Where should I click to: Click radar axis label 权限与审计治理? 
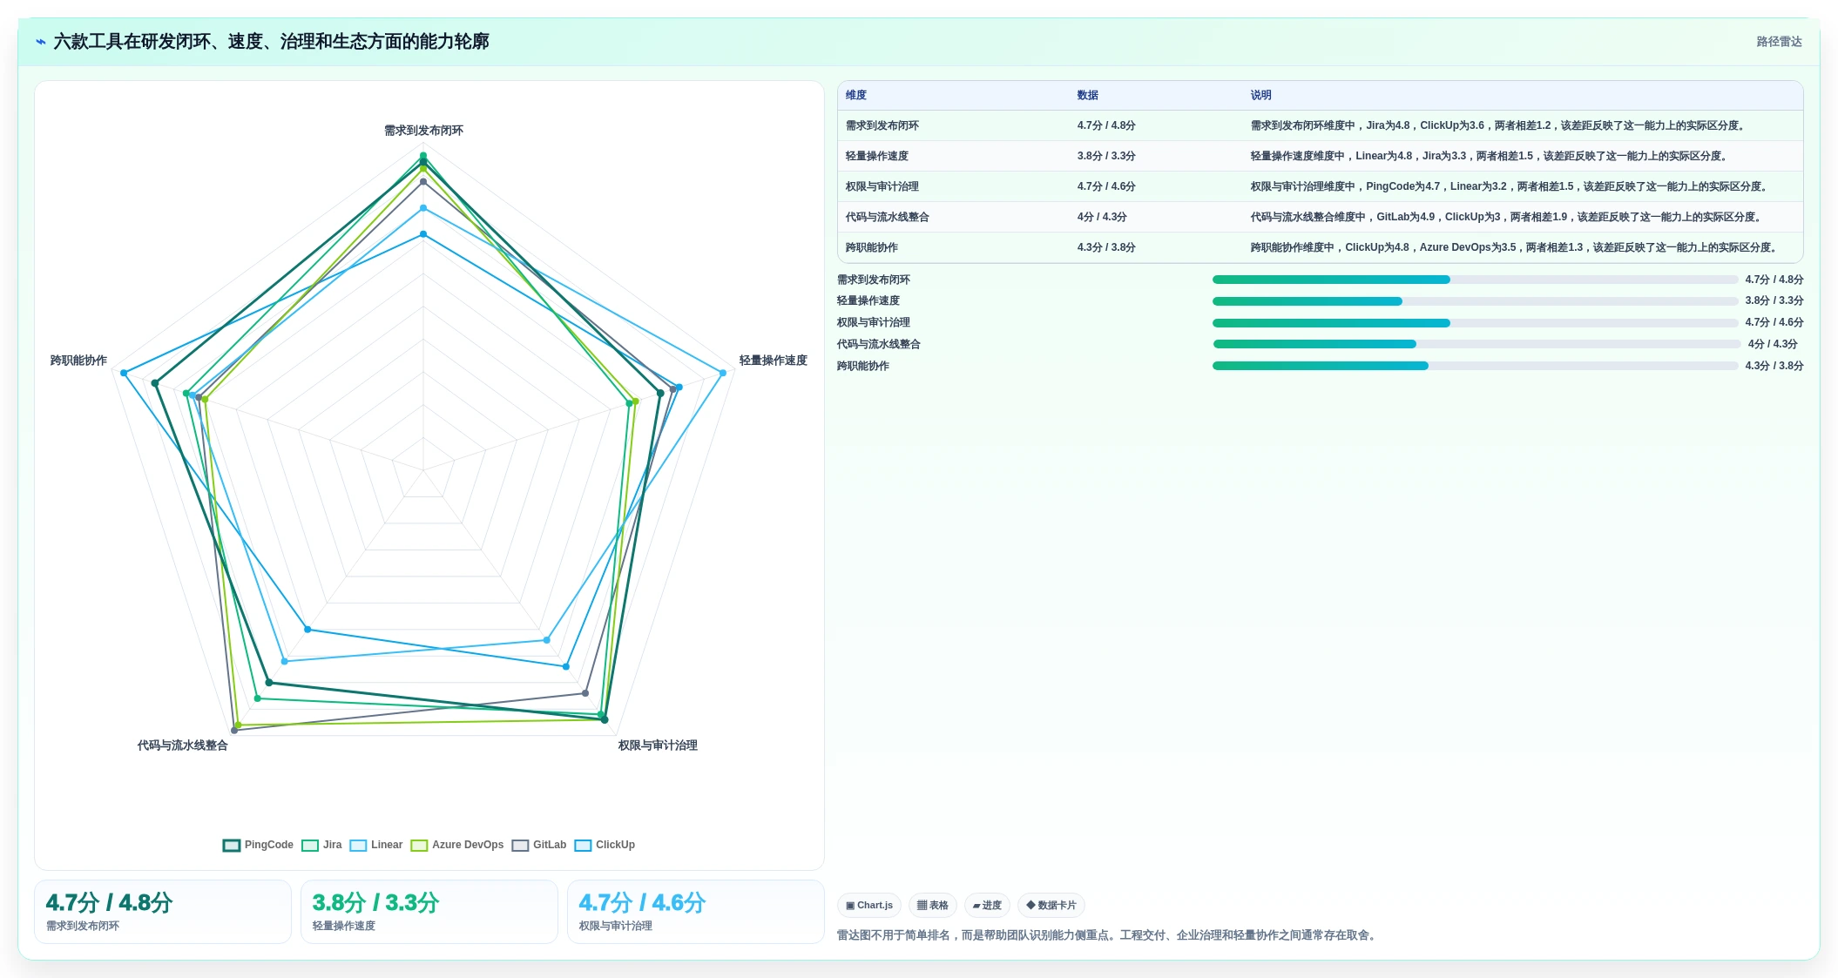click(x=658, y=745)
